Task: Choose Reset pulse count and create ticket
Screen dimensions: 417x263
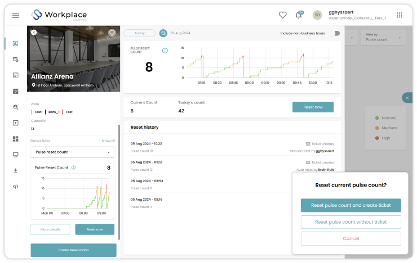Action: coord(351,205)
